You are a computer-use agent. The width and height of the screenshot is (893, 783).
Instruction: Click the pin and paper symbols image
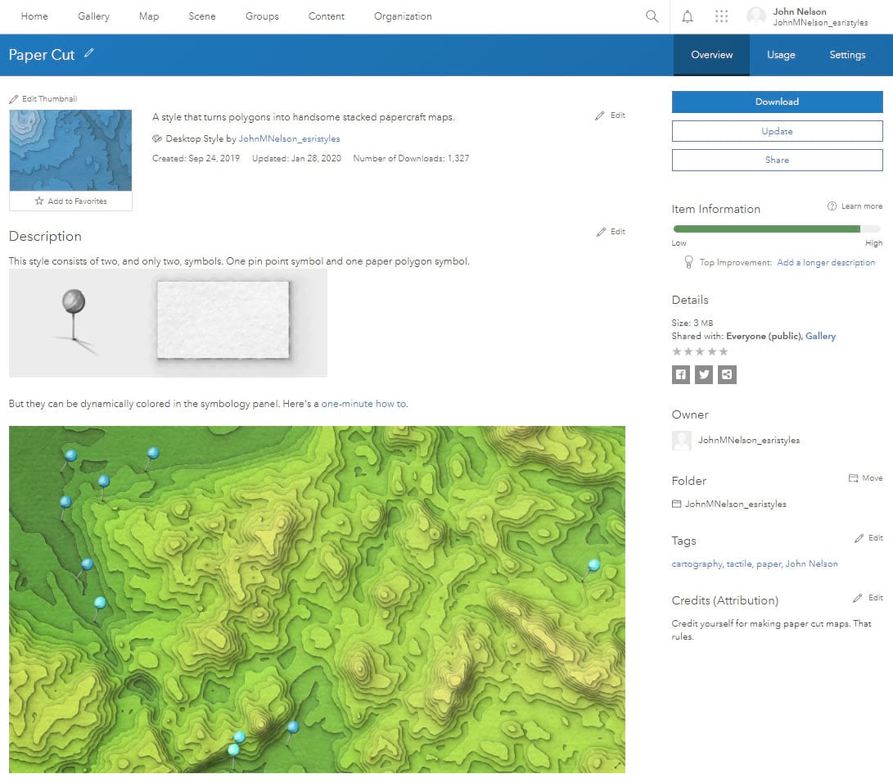click(168, 324)
